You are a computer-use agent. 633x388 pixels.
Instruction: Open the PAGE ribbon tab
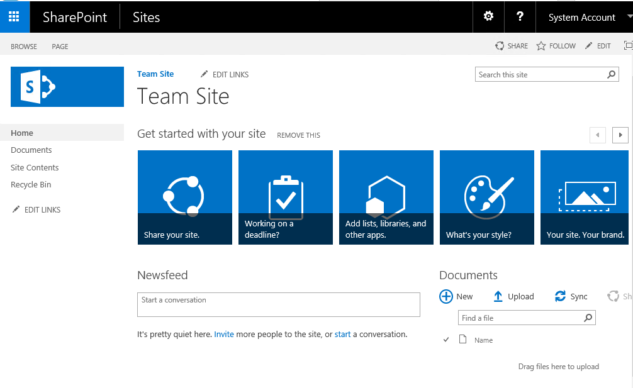60,47
